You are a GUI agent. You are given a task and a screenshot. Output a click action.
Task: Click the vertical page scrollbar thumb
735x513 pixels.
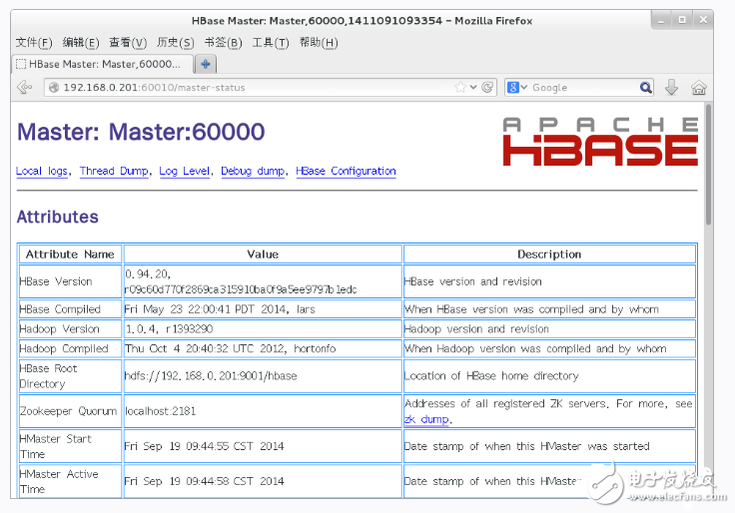(708, 165)
